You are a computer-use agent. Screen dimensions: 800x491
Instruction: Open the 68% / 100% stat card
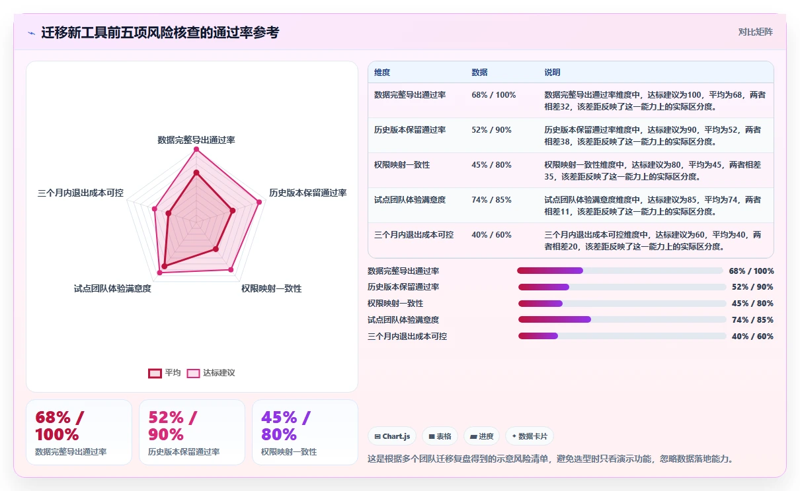point(79,432)
